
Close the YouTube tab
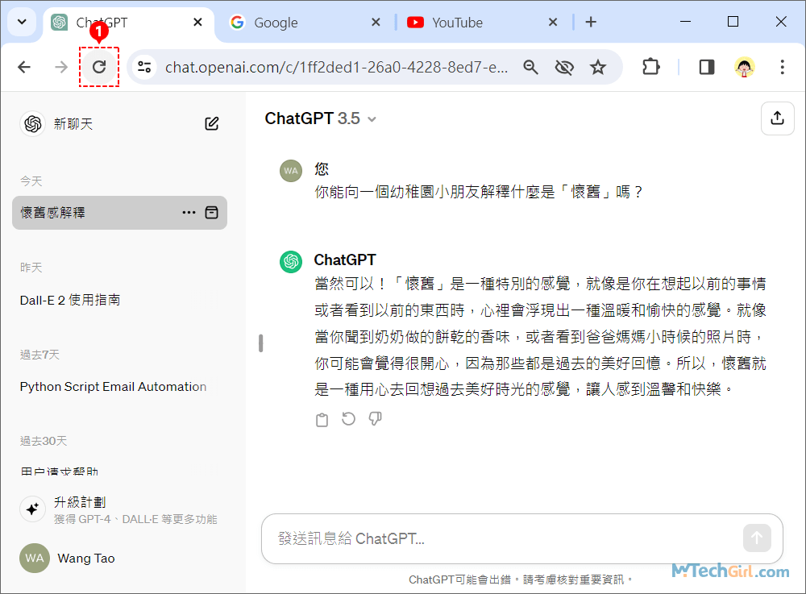[x=553, y=22]
